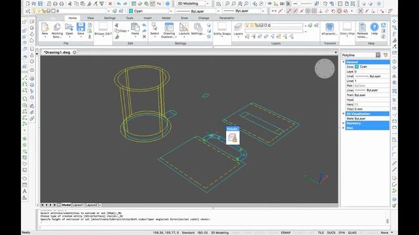The image size is (419, 235).
Task: Open the 3D Modeling workspace dropdown
Action: tap(207, 4)
